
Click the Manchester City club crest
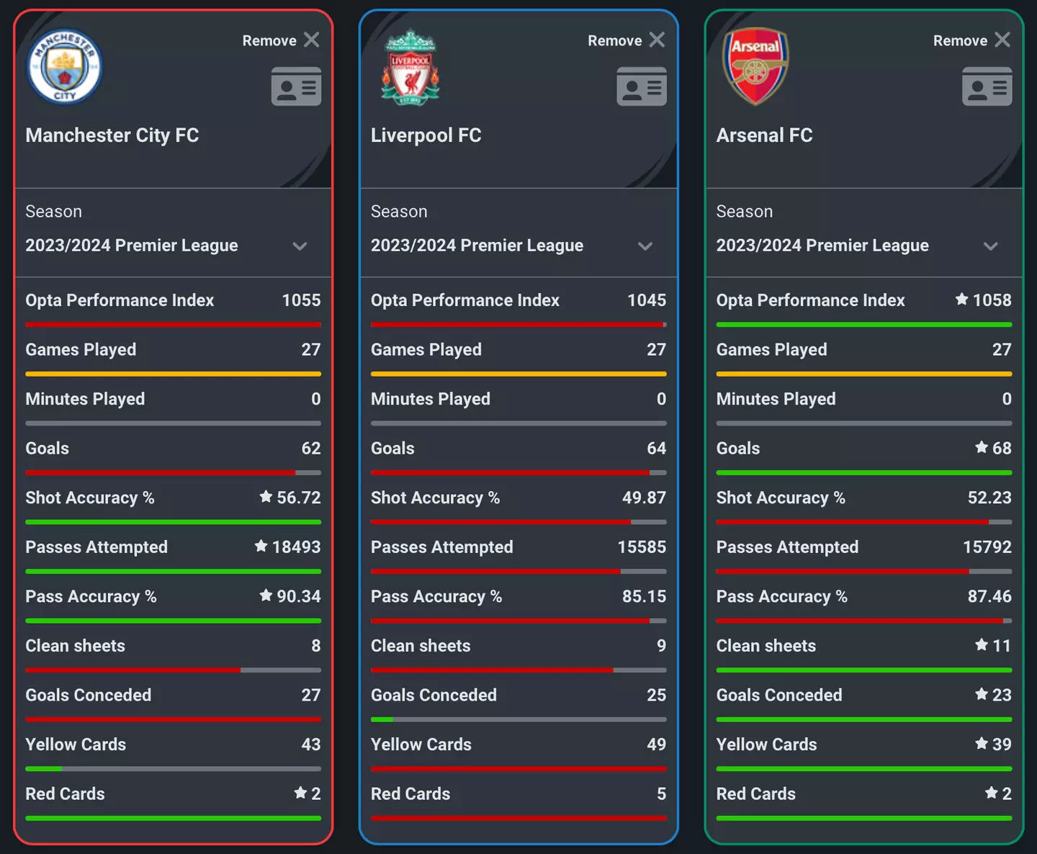pyautogui.click(x=65, y=67)
